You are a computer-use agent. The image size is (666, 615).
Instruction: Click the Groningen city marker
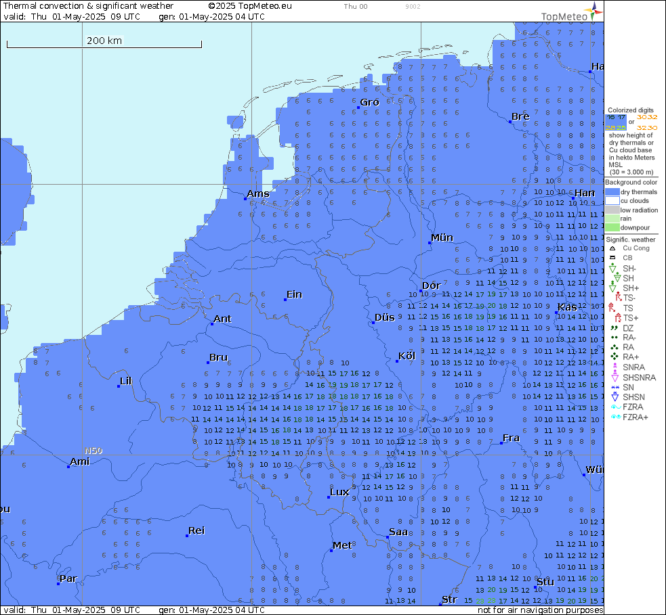(358, 108)
